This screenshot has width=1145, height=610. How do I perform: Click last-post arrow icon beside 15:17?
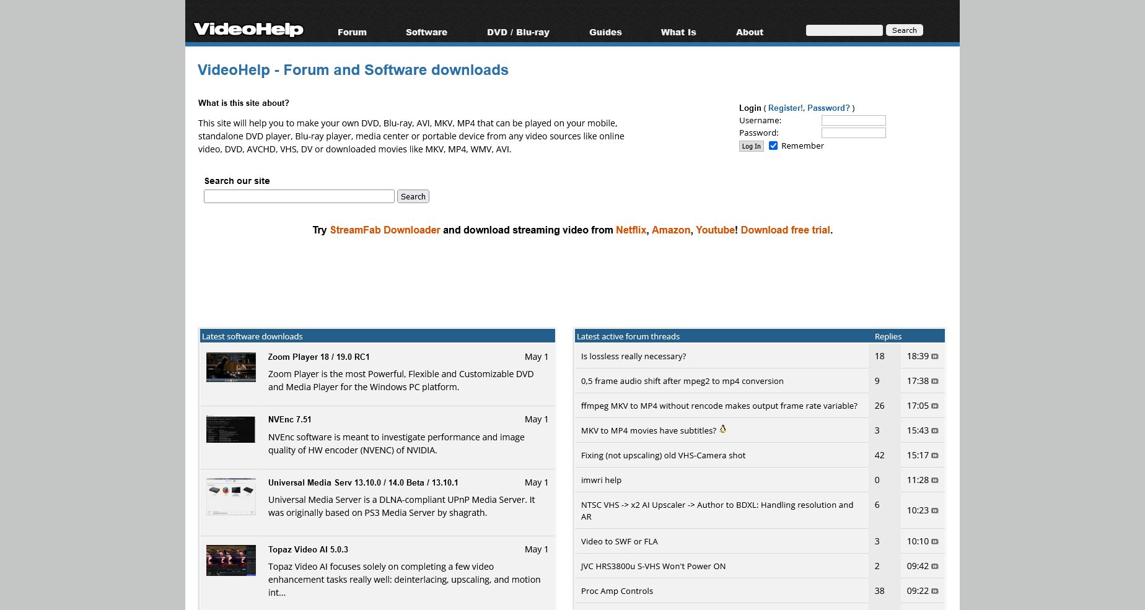coord(934,456)
